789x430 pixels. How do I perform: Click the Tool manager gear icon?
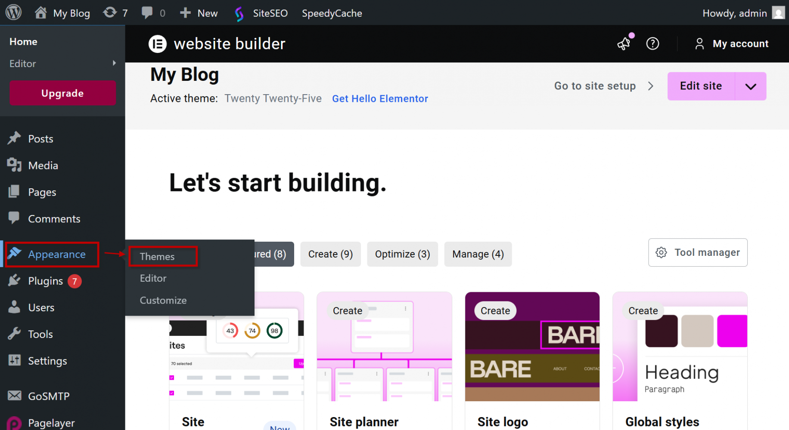661,252
